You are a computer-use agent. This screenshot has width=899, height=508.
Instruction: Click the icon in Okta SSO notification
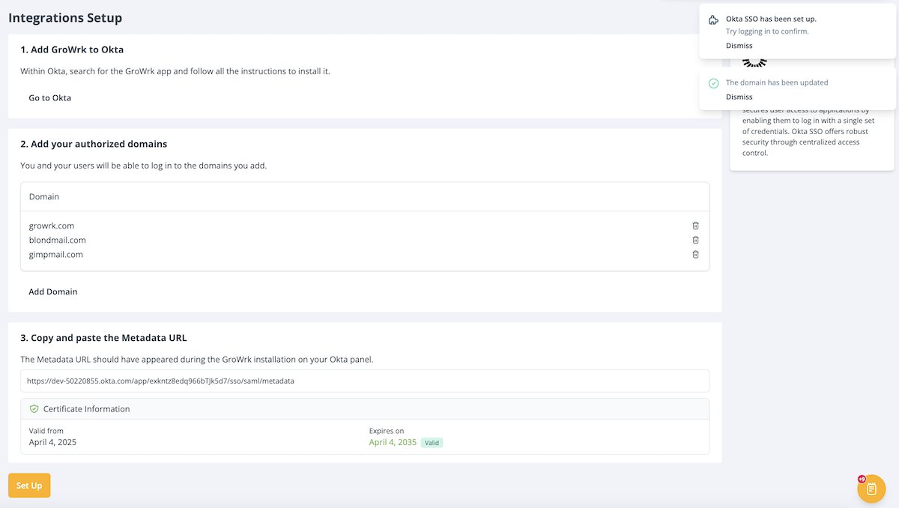tap(713, 19)
